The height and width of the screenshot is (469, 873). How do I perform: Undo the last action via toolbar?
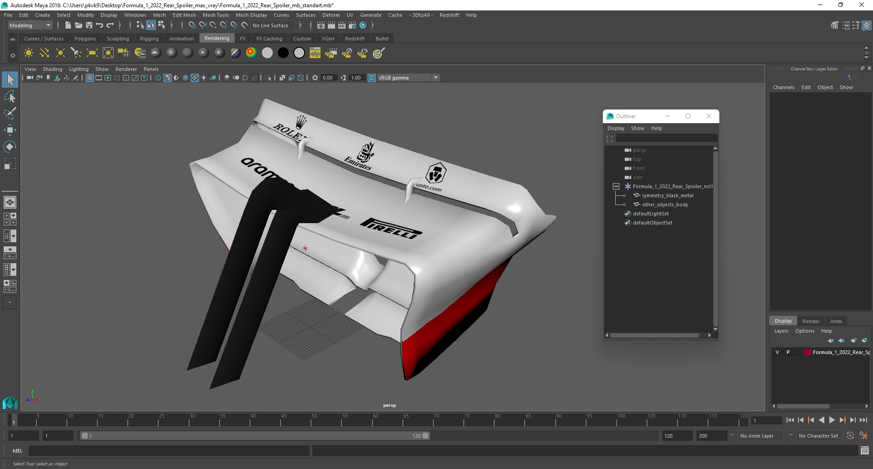(x=100, y=25)
